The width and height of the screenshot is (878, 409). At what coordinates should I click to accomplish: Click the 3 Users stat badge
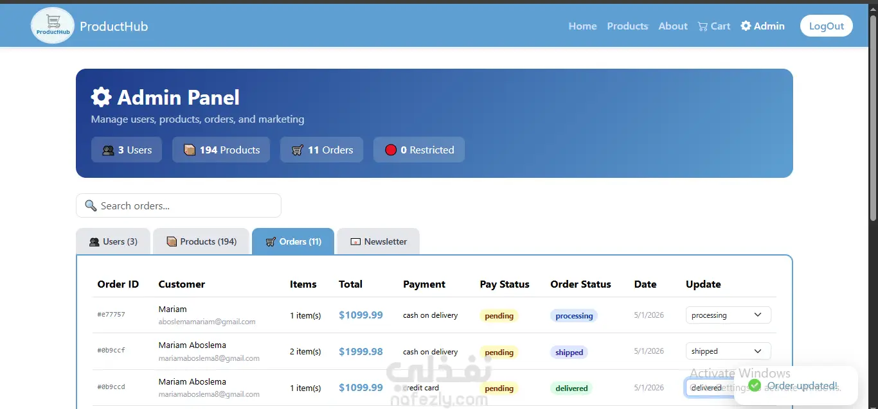[x=127, y=150]
